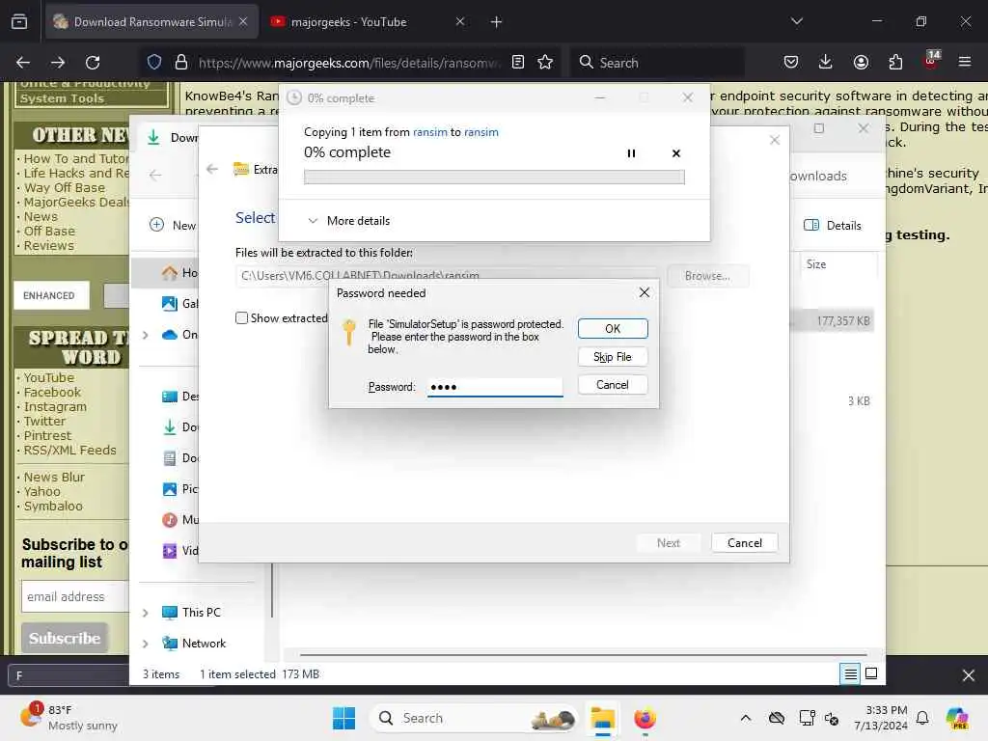The height and width of the screenshot is (741, 988).
Task: Close the find bar
Action: [x=969, y=676]
